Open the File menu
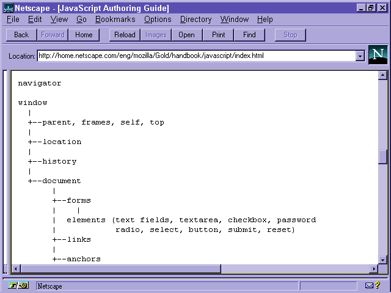The image size is (391, 293). pyautogui.click(x=13, y=19)
